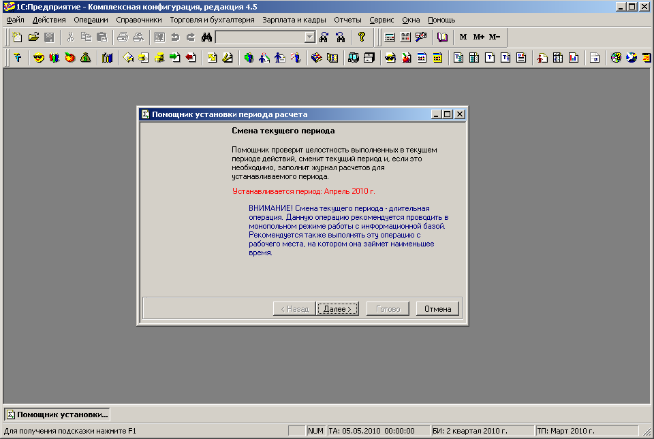Viewport: 654px width, 439px height.
Task: Click the three colored figures icon
Action: tap(54, 58)
